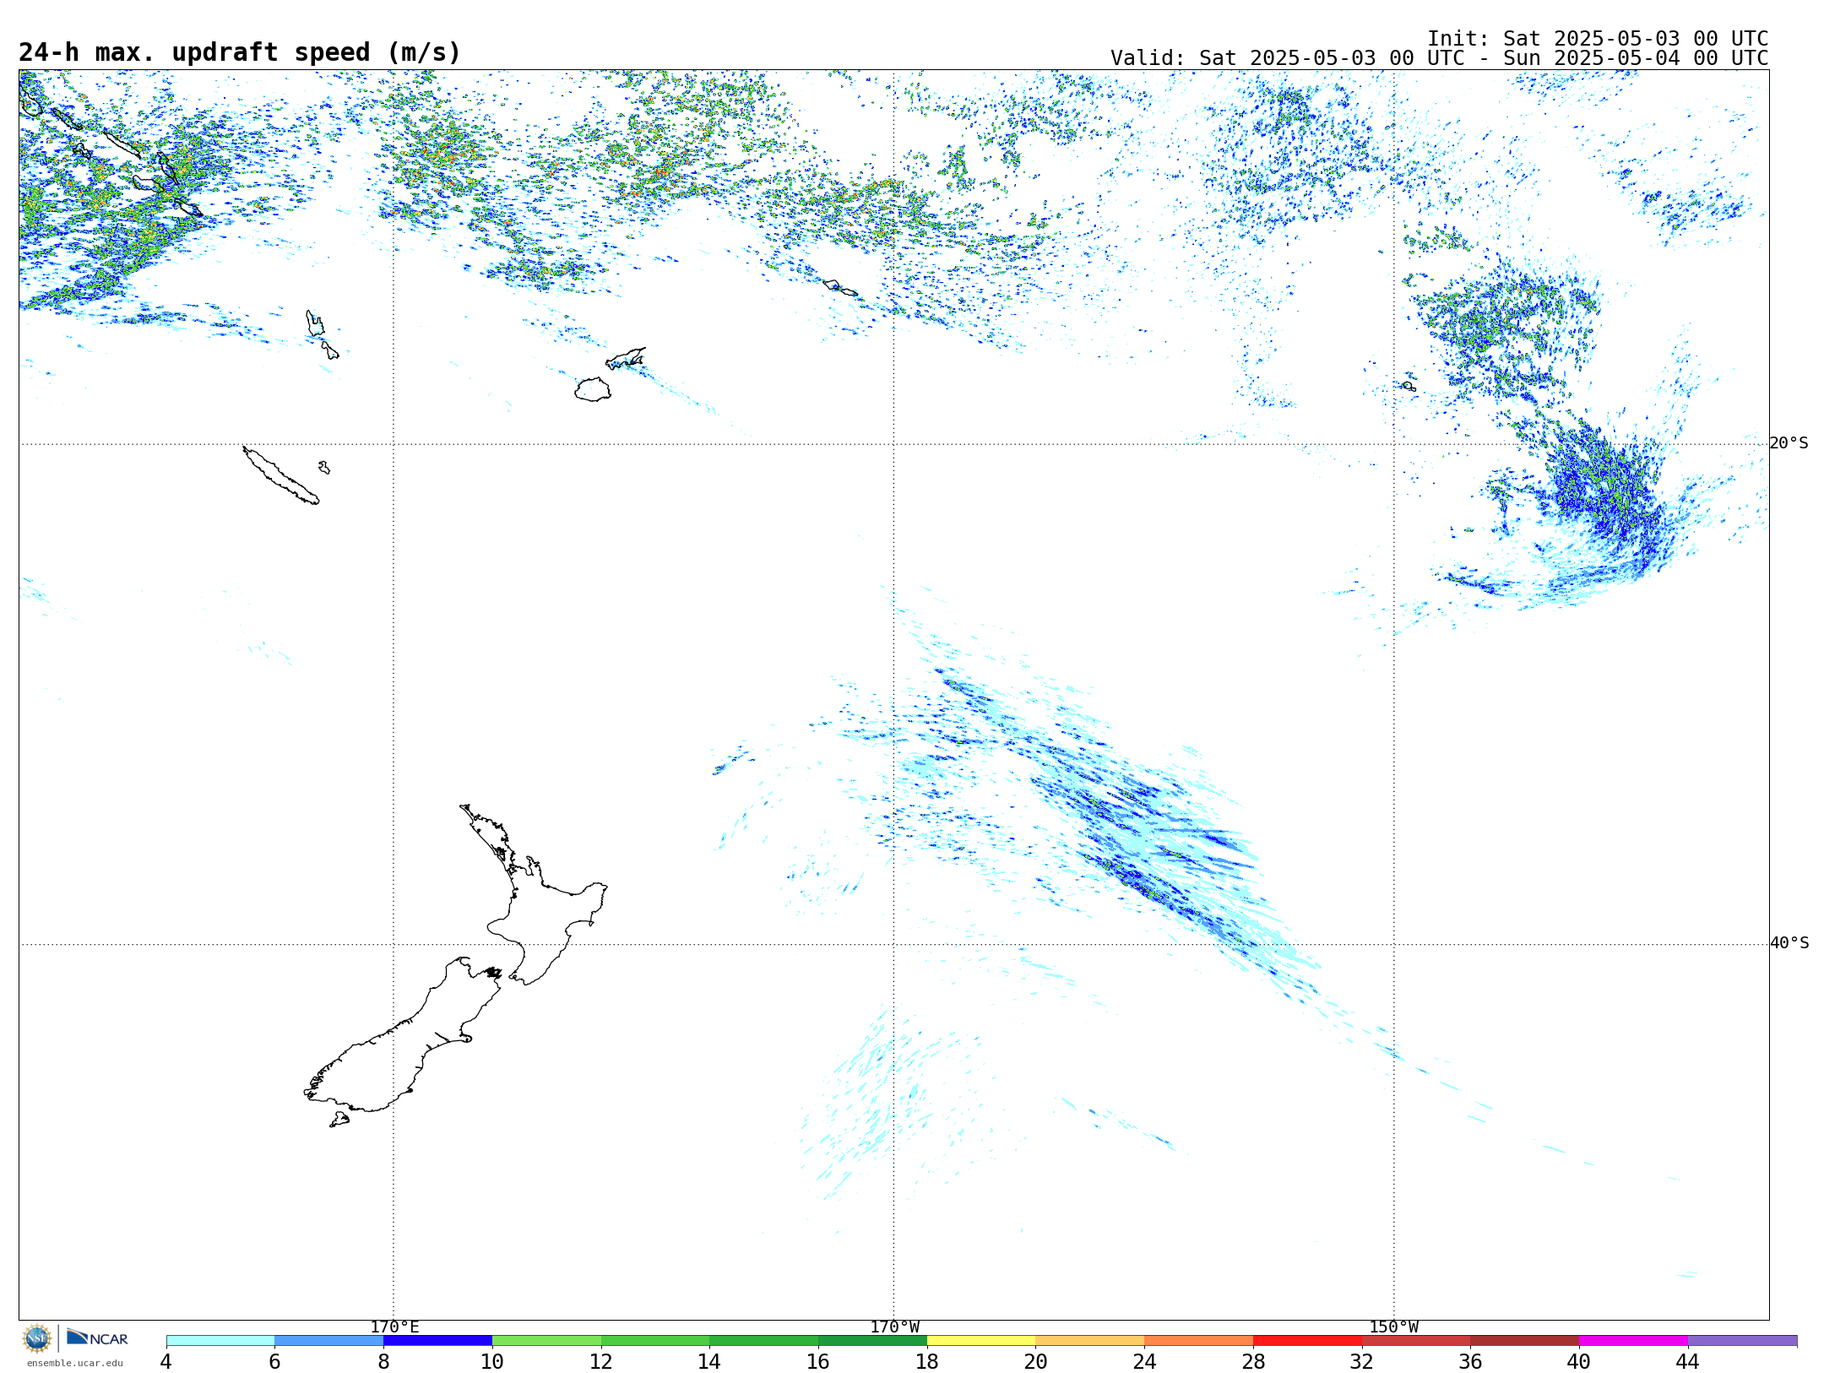This screenshot has width=1824, height=1373.
Task: Click the light cyan 4–6 m/s color swatch
Action: [x=220, y=1341]
